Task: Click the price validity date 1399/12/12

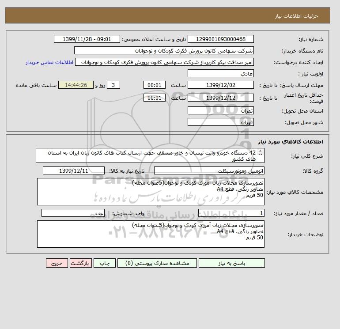Action: click(x=220, y=98)
